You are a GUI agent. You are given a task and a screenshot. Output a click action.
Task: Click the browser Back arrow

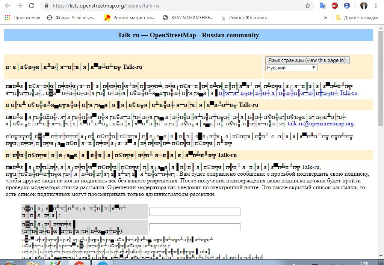pyautogui.click(x=8, y=6)
